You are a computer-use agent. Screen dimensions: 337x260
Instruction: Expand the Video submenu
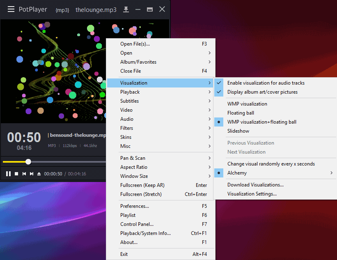pos(160,110)
